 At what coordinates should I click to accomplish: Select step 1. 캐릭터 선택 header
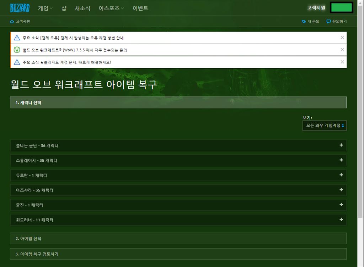(x=178, y=102)
